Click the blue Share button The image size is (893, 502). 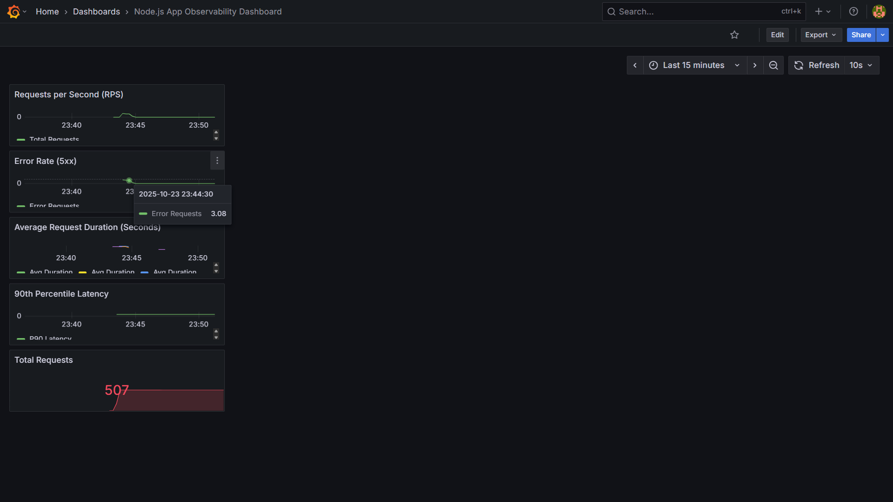861,35
